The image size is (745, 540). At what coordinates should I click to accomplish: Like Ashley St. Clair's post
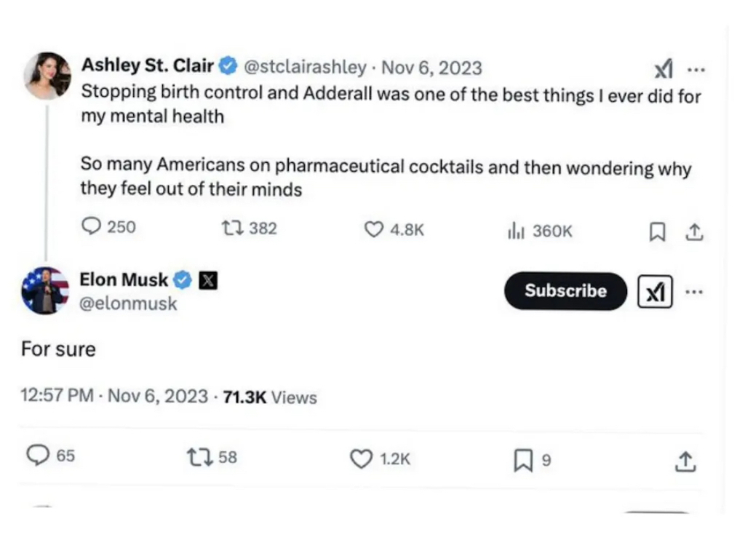point(373,230)
